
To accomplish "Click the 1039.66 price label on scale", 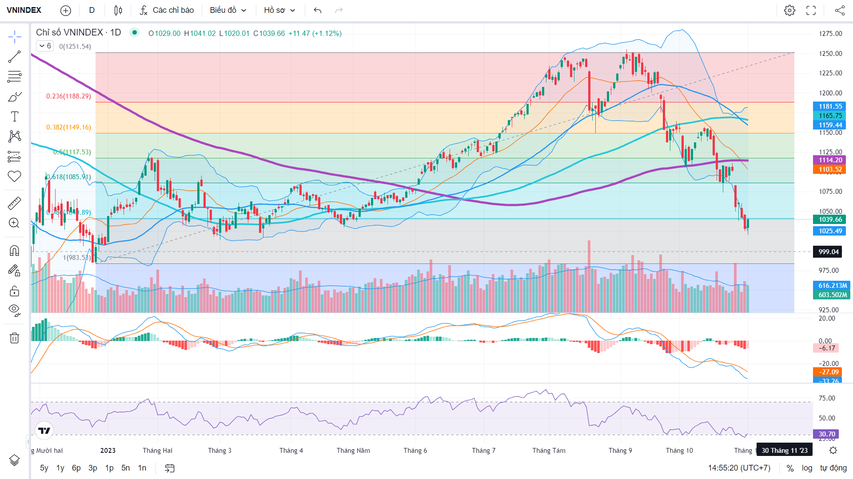I will [830, 220].
